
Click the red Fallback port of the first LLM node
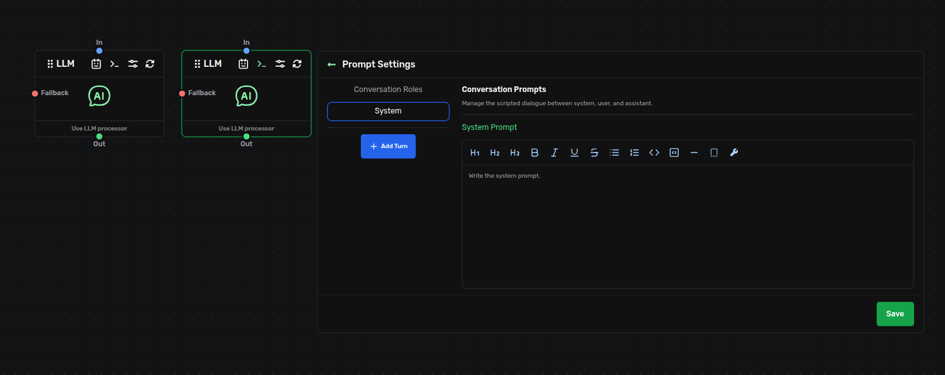coord(35,94)
